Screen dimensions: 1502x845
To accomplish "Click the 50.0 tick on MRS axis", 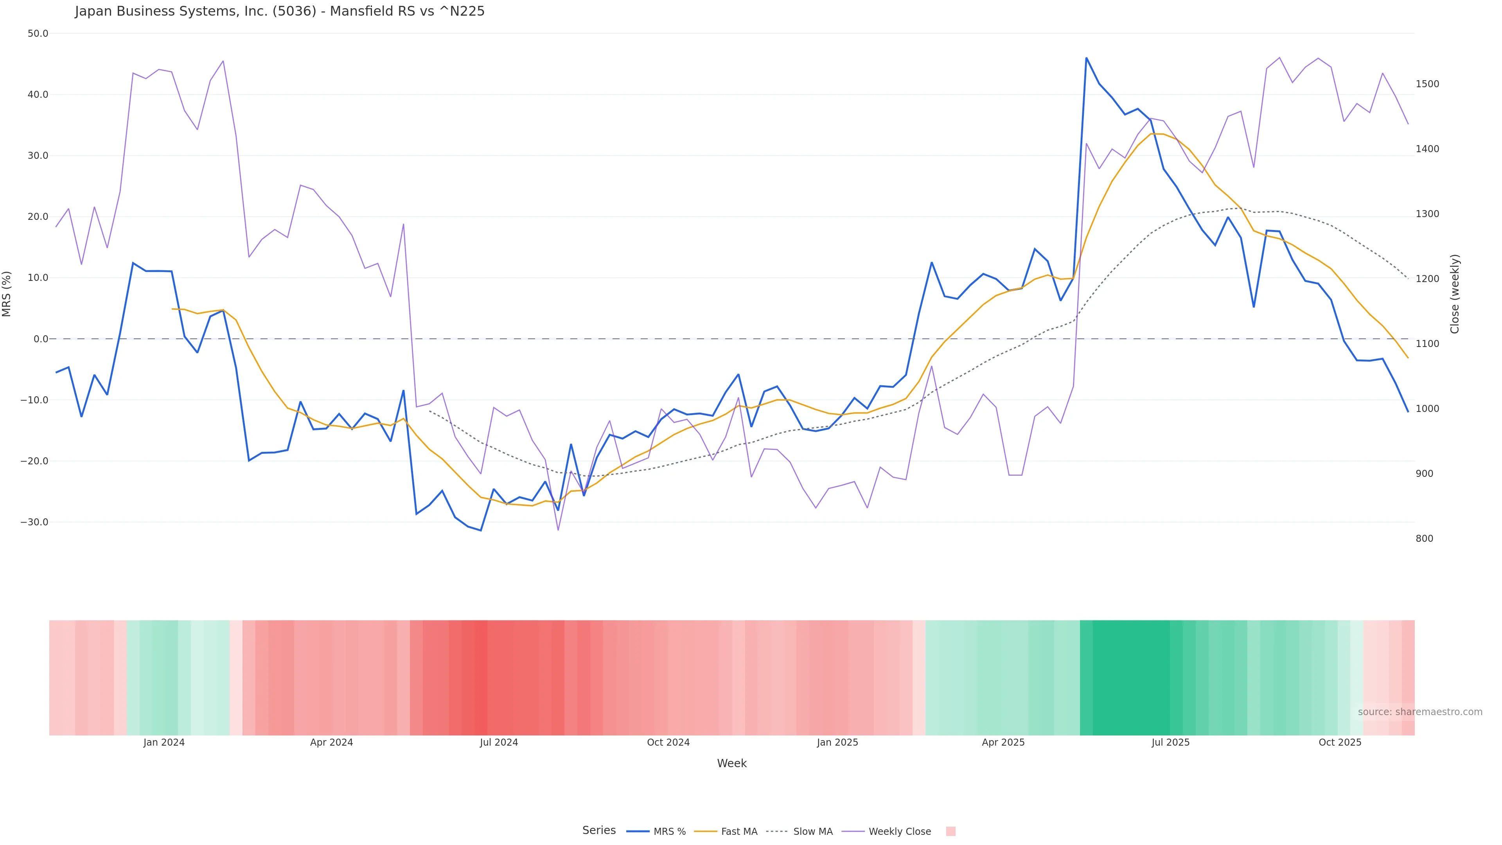I will click(38, 34).
